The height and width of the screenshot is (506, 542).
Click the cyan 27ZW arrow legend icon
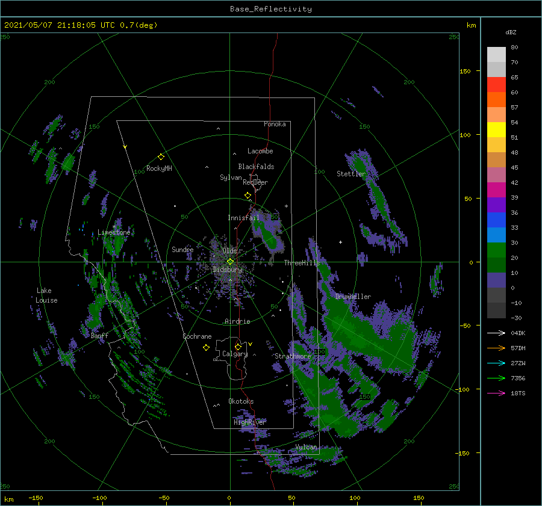pos(496,363)
